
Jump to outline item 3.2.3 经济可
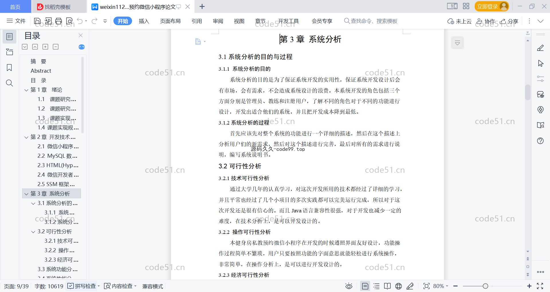coord(61,260)
